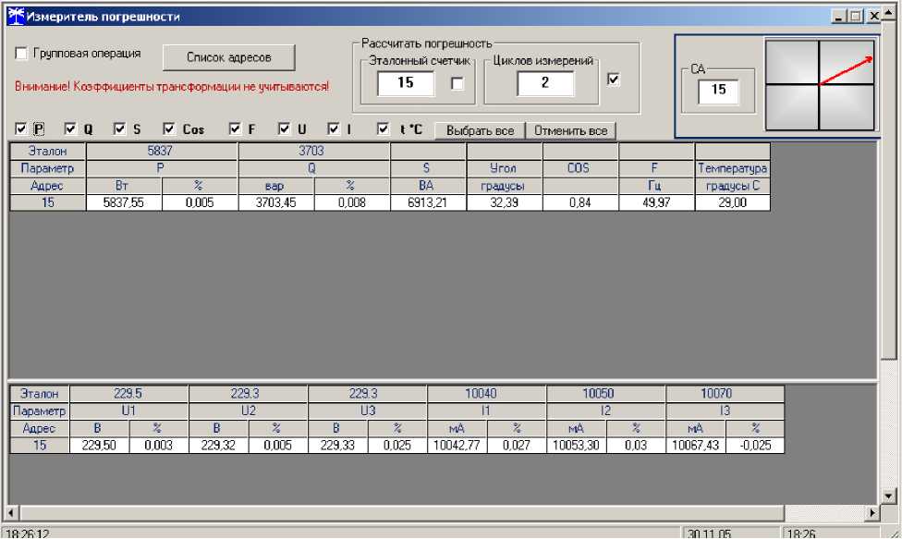This screenshot has height=539, width=902.
Task: Click the status bar time 18:26:12
Action: click(x=28, y=533)
